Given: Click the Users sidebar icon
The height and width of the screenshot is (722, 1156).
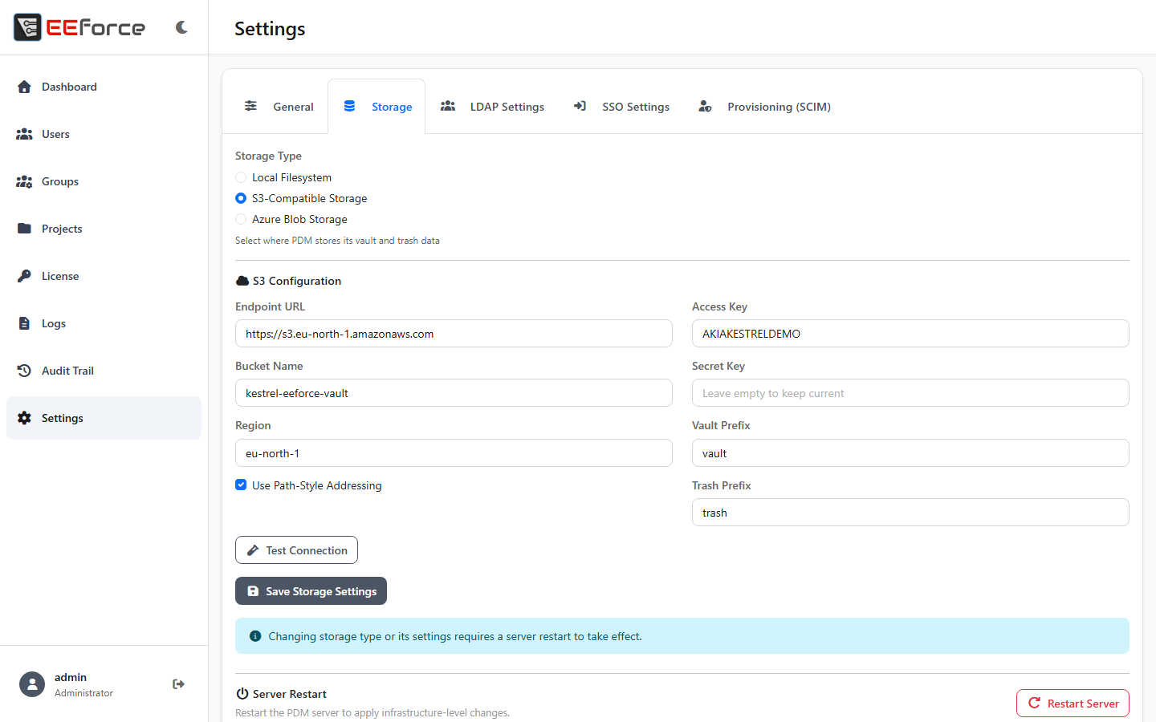Looking at the screenshot, I should coord(24,134).
